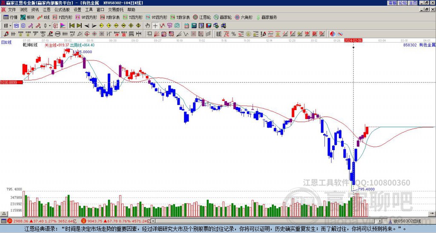
Task: Open the 浏览 menu
Action: [x=23, y=10]
